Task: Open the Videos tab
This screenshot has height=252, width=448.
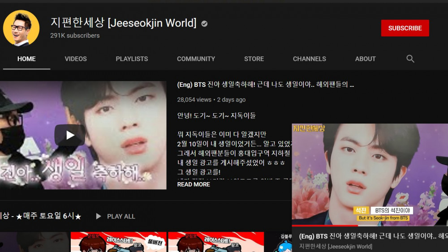Action: [x=76, y=59]
